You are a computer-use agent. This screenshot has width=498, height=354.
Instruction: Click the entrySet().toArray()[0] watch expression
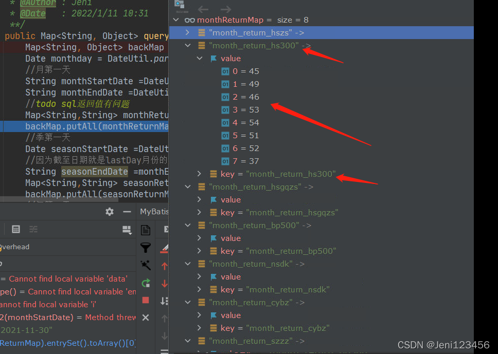pos(68,343)
